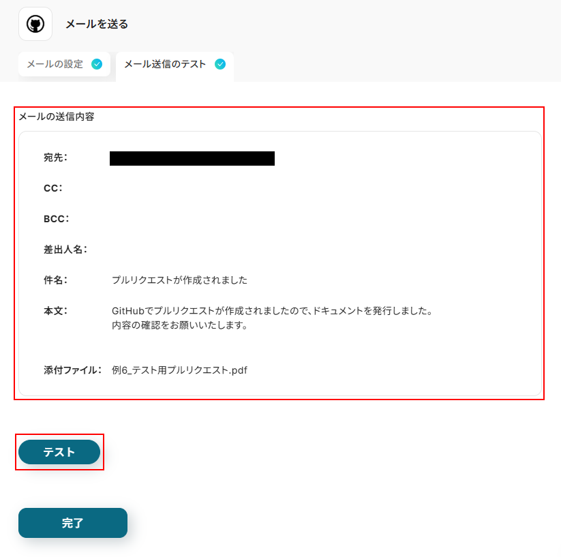Select the subject text プルリクエストが作成されました
This screenshot has height=557, width=561.
coord(179,280)
